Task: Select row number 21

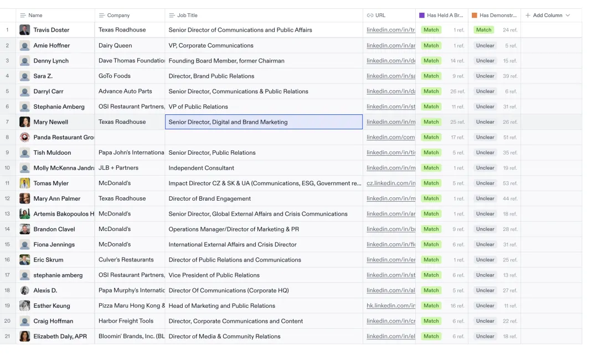Action: (8, 336)
